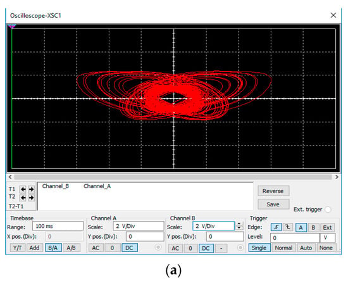Move T2 cursor left arrow
This screenshot has width=348, height=283.
coord(23,198)
